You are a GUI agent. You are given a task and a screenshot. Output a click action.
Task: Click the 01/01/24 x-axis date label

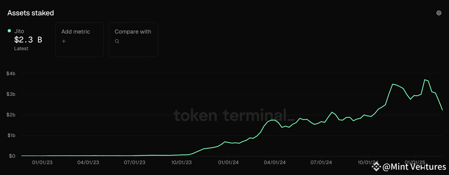(228, 163)
